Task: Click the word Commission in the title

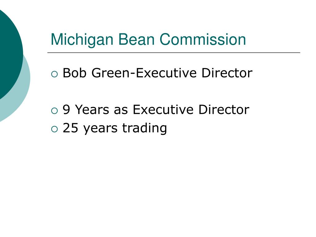Action: coord(203,39)
